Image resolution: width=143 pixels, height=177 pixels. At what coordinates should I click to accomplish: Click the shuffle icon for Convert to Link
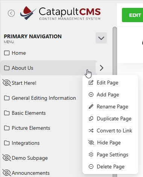coord(91,130)
